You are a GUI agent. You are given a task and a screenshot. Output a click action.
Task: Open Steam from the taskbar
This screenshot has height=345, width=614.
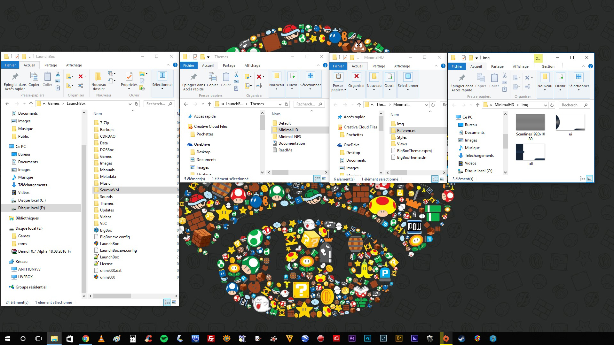point(462,339)
